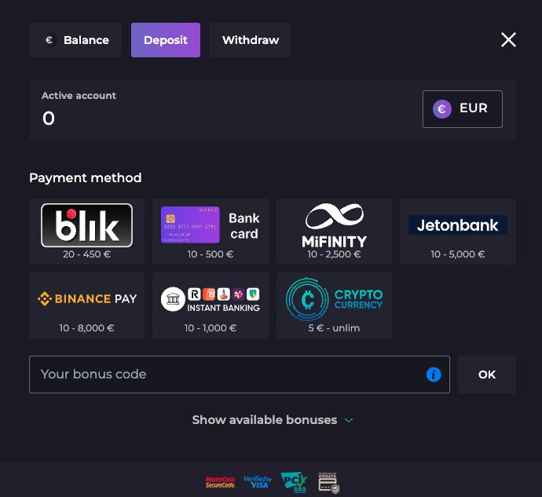Select MiFinity as payment method

pyautogui.click(x=335, y=231)
